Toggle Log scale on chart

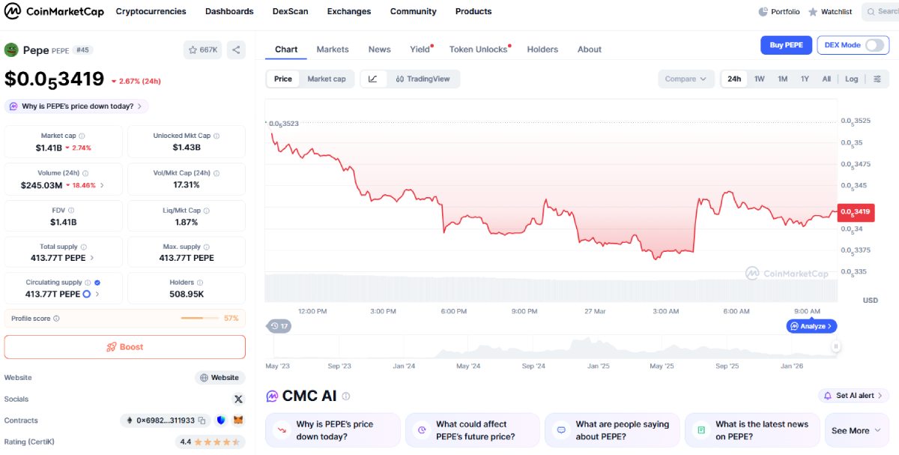point(852,79)
